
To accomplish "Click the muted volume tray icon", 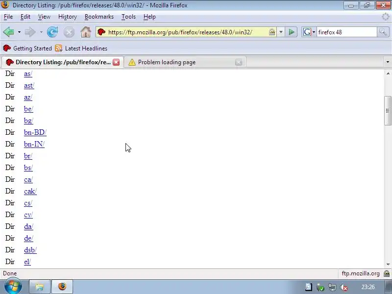I will [x=344, y=287].
